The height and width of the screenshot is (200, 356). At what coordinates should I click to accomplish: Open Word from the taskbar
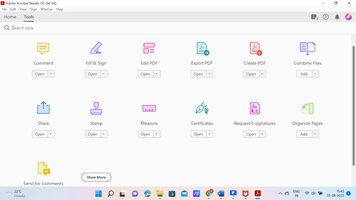[221, 194]
